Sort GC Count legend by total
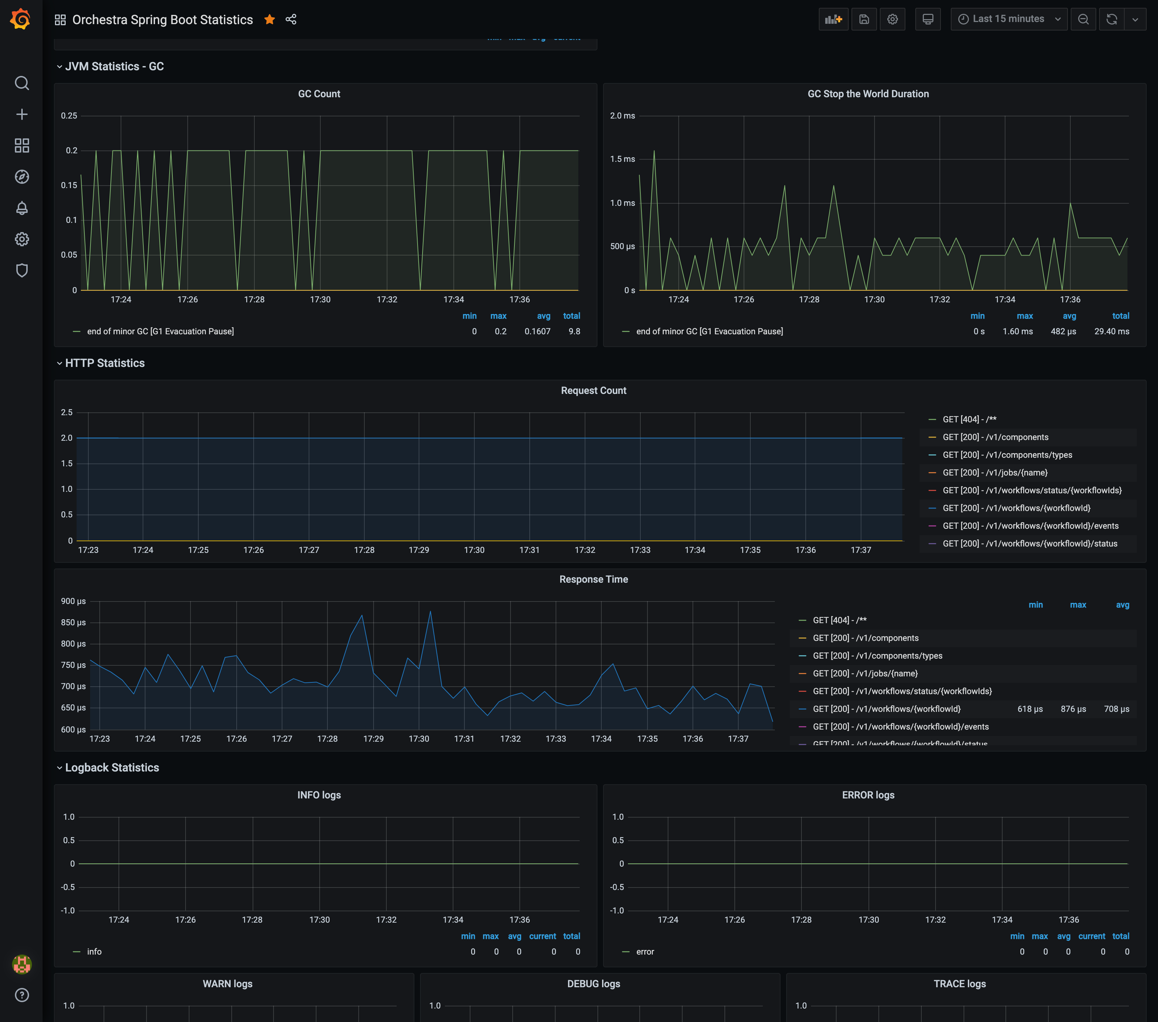This screenshot has width=1158, height=1022. coord(571,315)
